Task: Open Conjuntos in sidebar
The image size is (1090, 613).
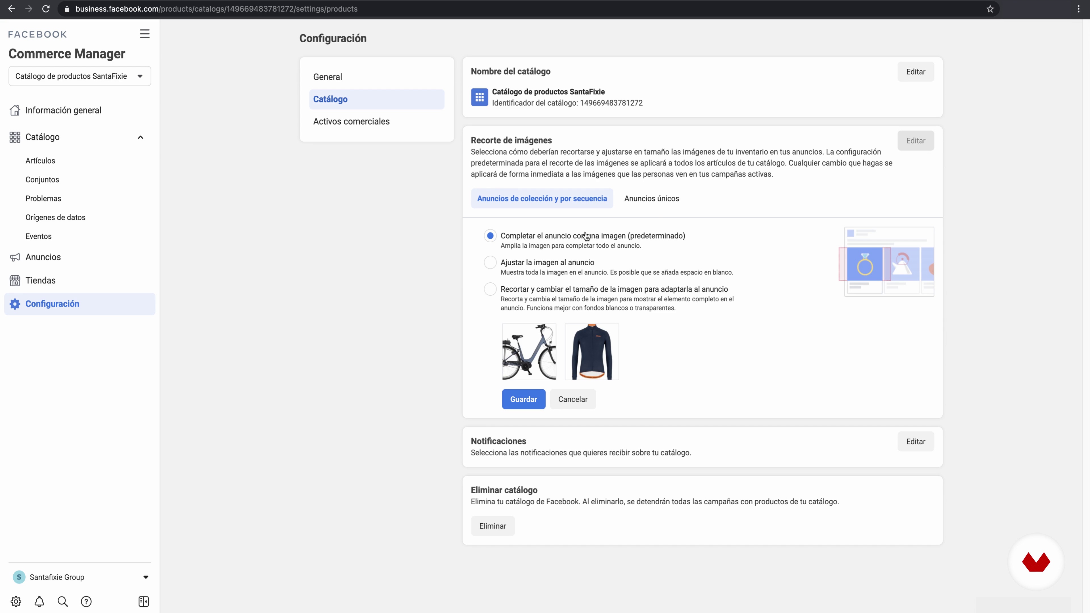Action: click(42, 179)
